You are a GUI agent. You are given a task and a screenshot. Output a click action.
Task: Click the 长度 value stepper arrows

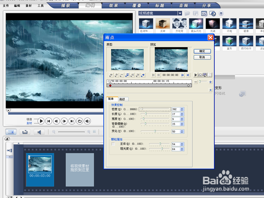coord(182,114)
